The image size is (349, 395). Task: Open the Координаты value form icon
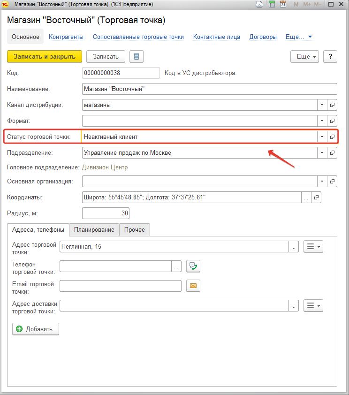[316, 197]
